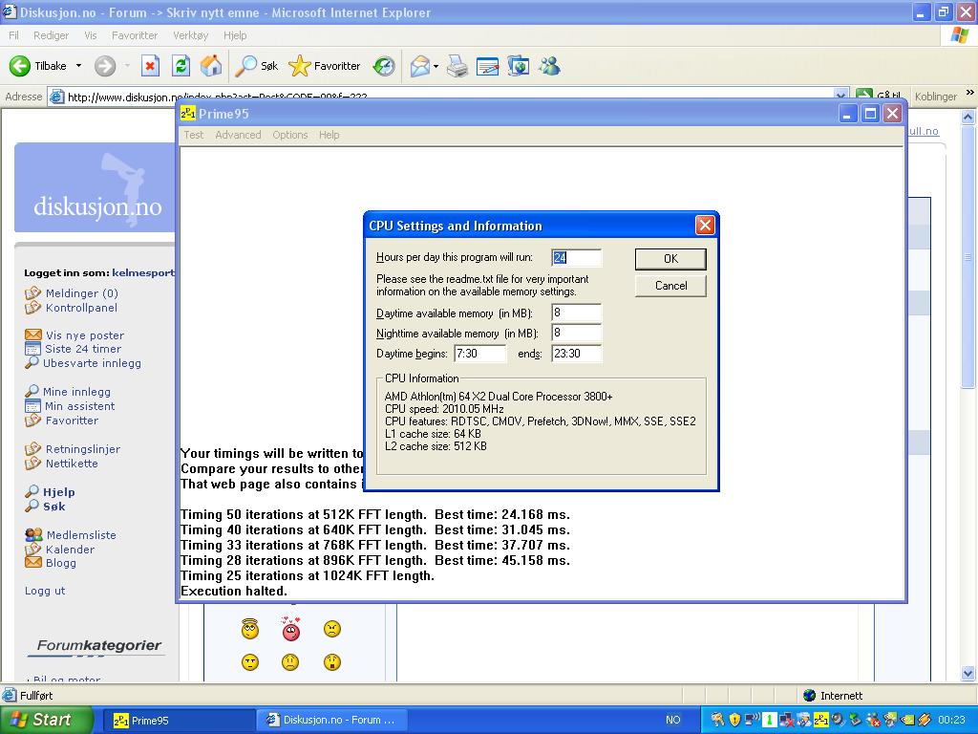Click the Daytime available memory field

coord(576,313)
